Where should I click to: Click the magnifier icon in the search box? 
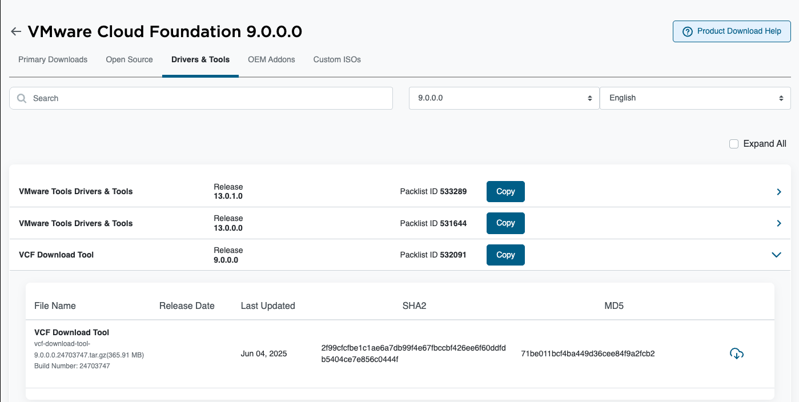pyautogui.click(x=22, y=98)
